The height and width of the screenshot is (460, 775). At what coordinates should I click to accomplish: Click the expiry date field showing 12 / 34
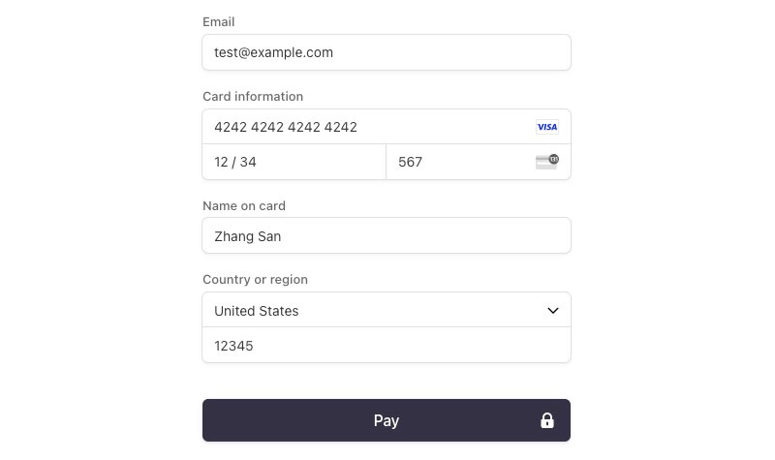click(294, 162)
